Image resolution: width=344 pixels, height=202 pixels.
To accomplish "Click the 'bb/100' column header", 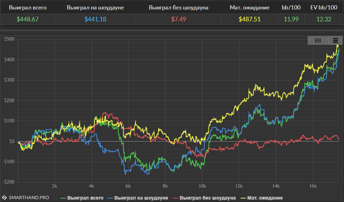I will click(291, 7).
